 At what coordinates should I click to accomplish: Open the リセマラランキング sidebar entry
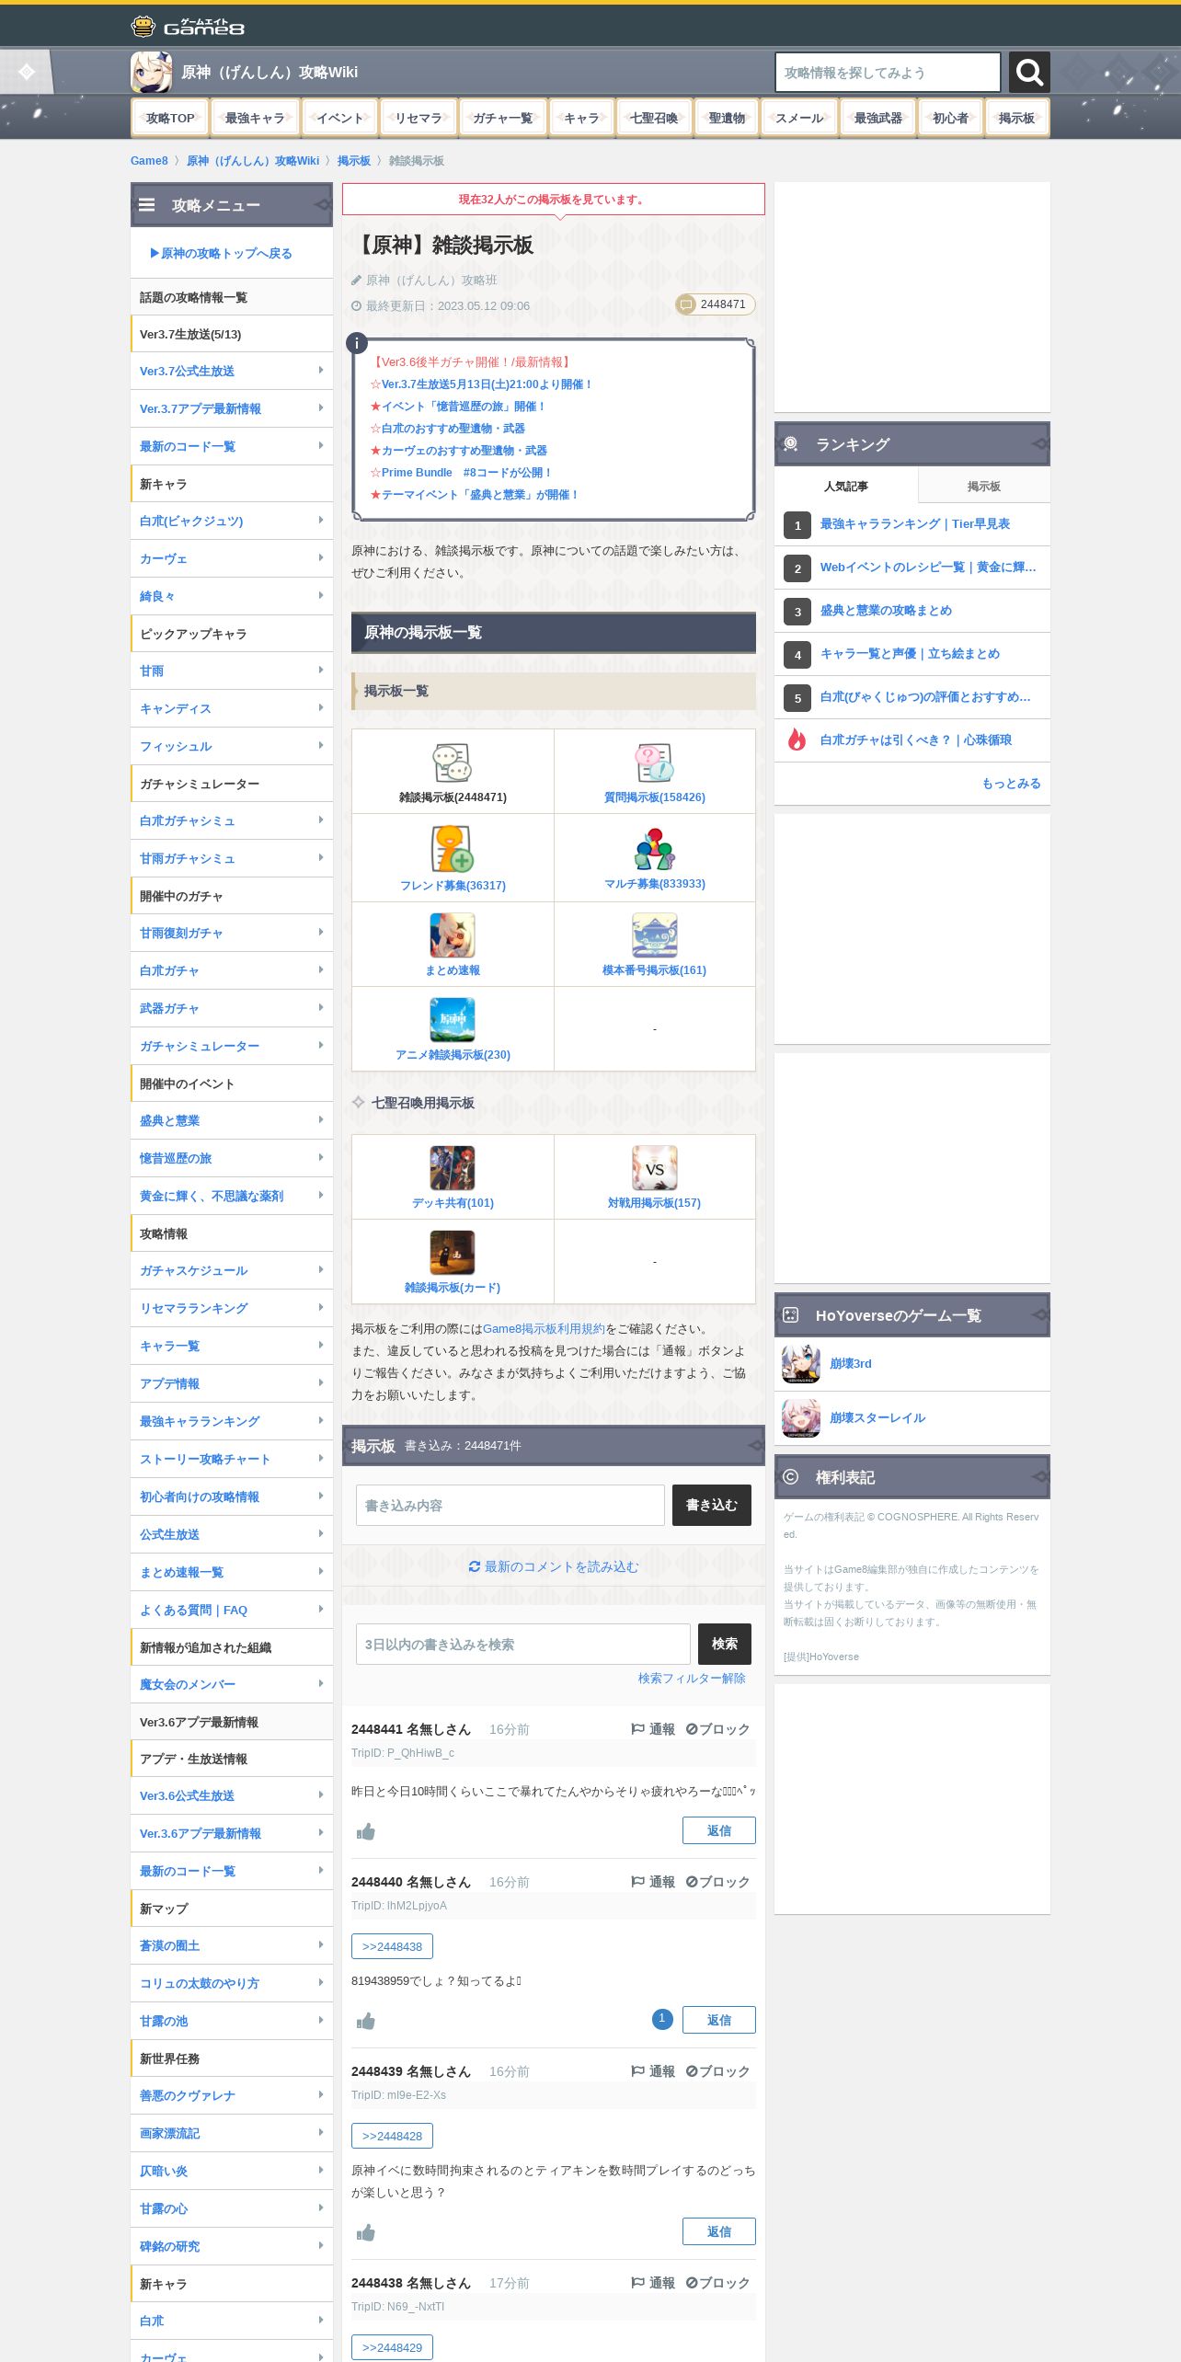(232, 1308)
